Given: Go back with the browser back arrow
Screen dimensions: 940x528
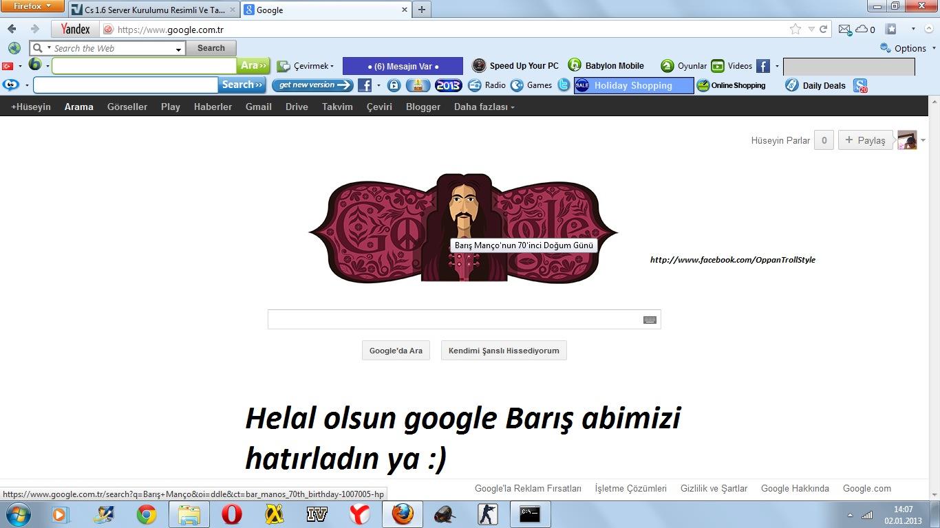Looking at the screenshot, I should coord(12,29).
